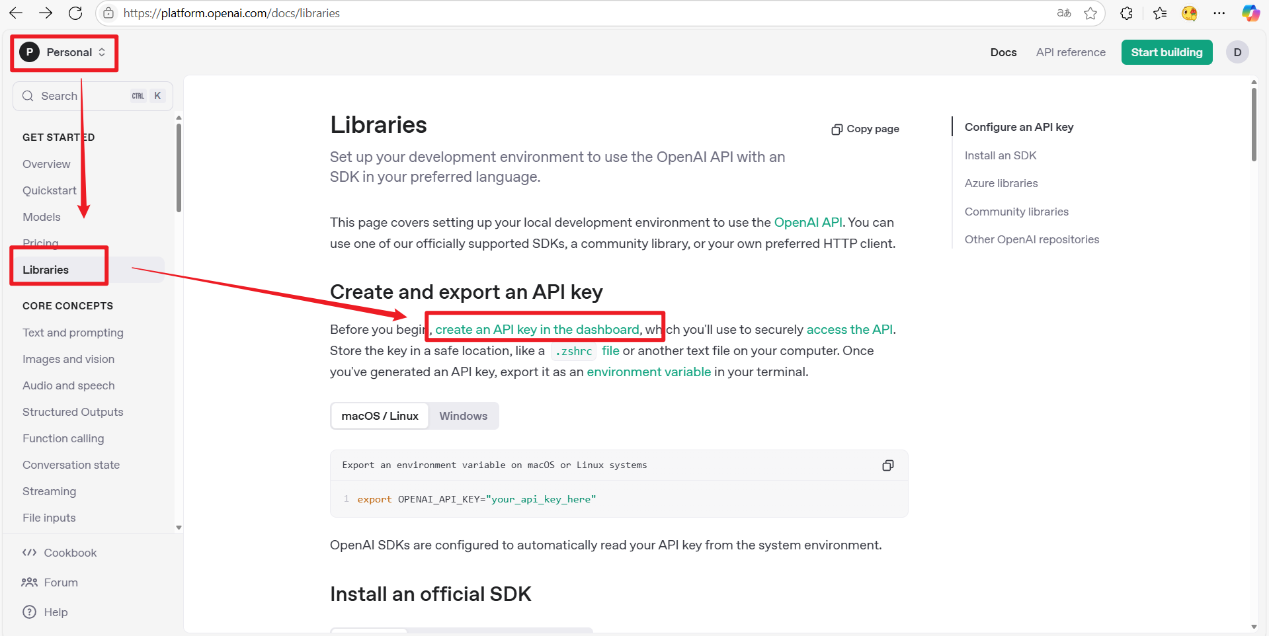Click the export OPENAI_API_KEY code line
The width and height of the screenshot is (1269, 636).
[477, 499]
